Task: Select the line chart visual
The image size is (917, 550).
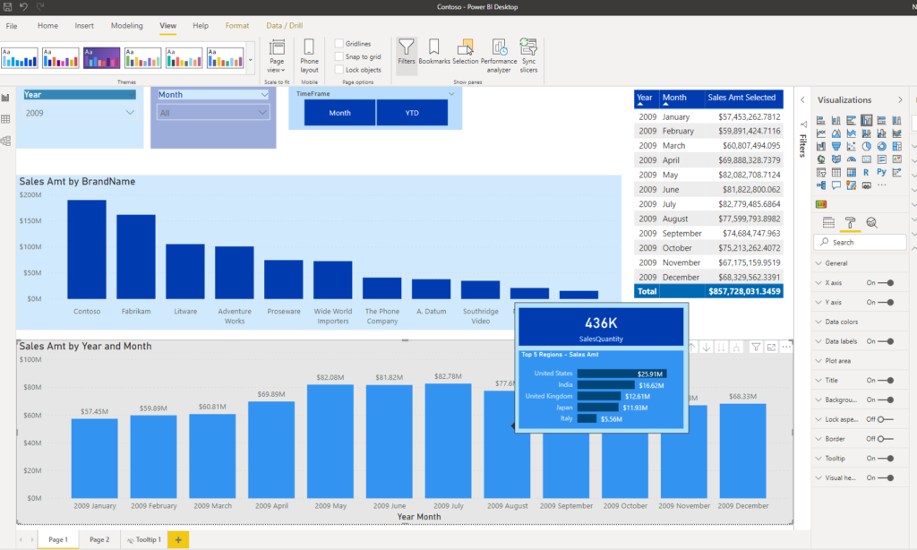Action: tap(821, 133)
